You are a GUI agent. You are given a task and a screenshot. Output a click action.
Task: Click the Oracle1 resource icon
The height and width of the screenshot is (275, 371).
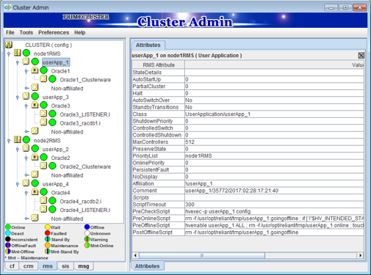(35, 70)
